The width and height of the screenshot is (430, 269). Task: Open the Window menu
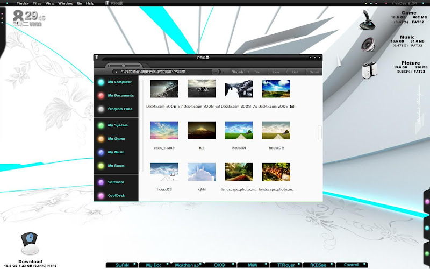pyautogui.click(x=66, y=3)
